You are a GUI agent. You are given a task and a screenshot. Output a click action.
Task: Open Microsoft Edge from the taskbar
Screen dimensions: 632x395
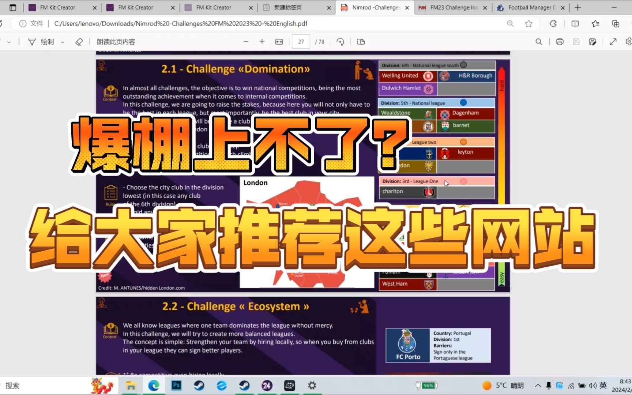[154, 385]
